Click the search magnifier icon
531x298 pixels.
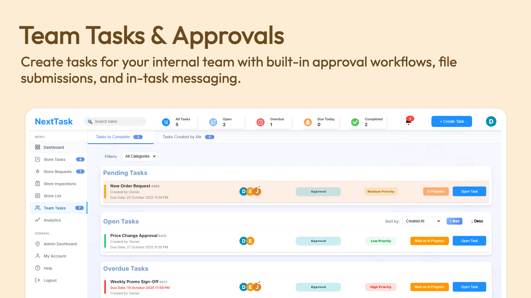coord(90,122)
